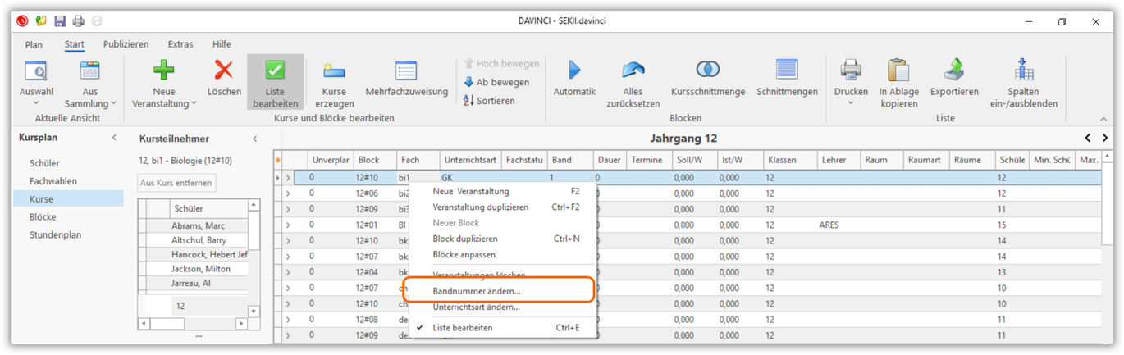Click the Neue Veranstaltung green plus icon
Screen dimensions: 1124x355
tap(163, 71)
